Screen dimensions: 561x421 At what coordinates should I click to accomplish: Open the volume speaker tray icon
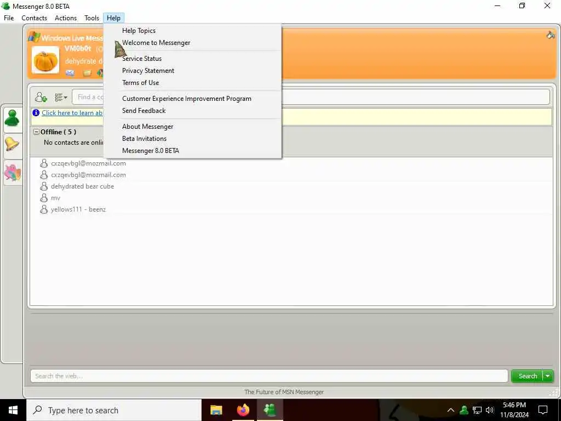[x=490, y=410]
